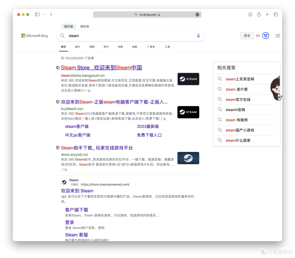Open the 登录 sitelink under Steam
The width and height of the screenshot is (295, 258).
70,223
